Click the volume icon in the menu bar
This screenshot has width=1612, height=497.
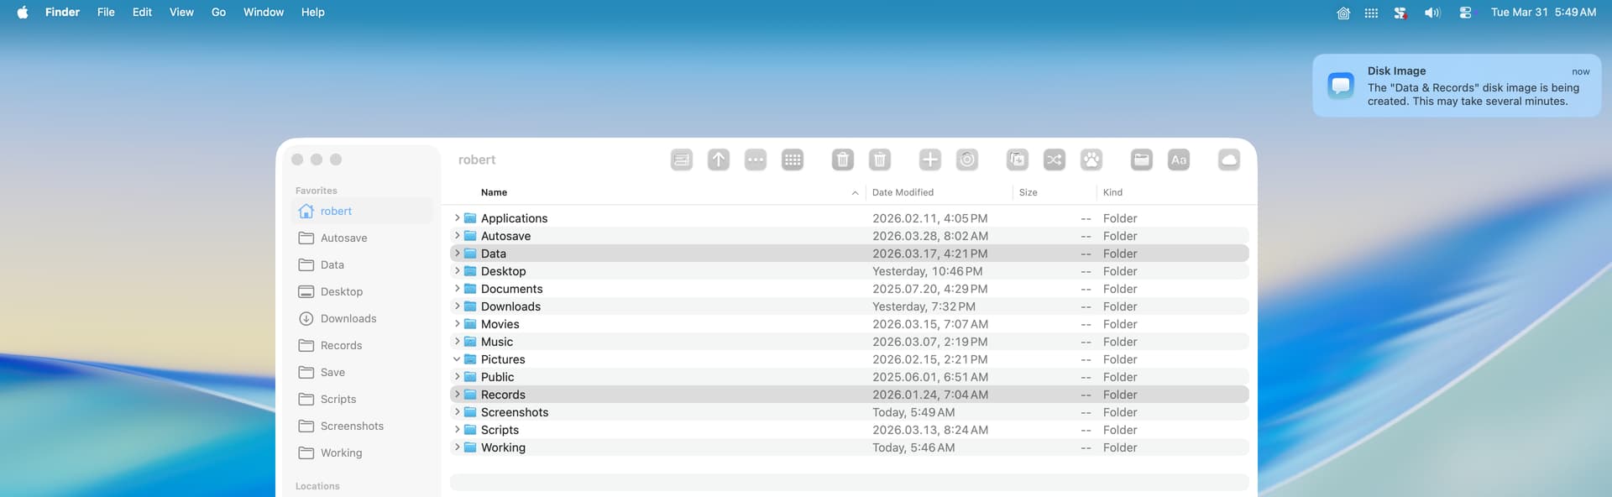(x=1431, y=13)
